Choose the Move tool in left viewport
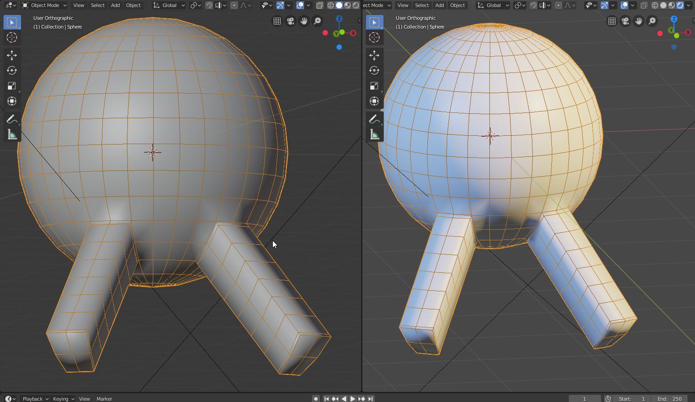Image resolution: width=695 pixels, height=402 pixels. pyautogui.click(x=12, y=55)
